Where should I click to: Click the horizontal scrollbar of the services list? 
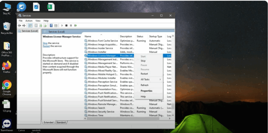coord(123,119)
